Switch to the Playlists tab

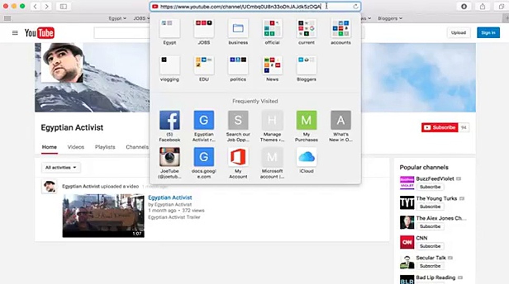pyautogui.click(x=105, y=147)
